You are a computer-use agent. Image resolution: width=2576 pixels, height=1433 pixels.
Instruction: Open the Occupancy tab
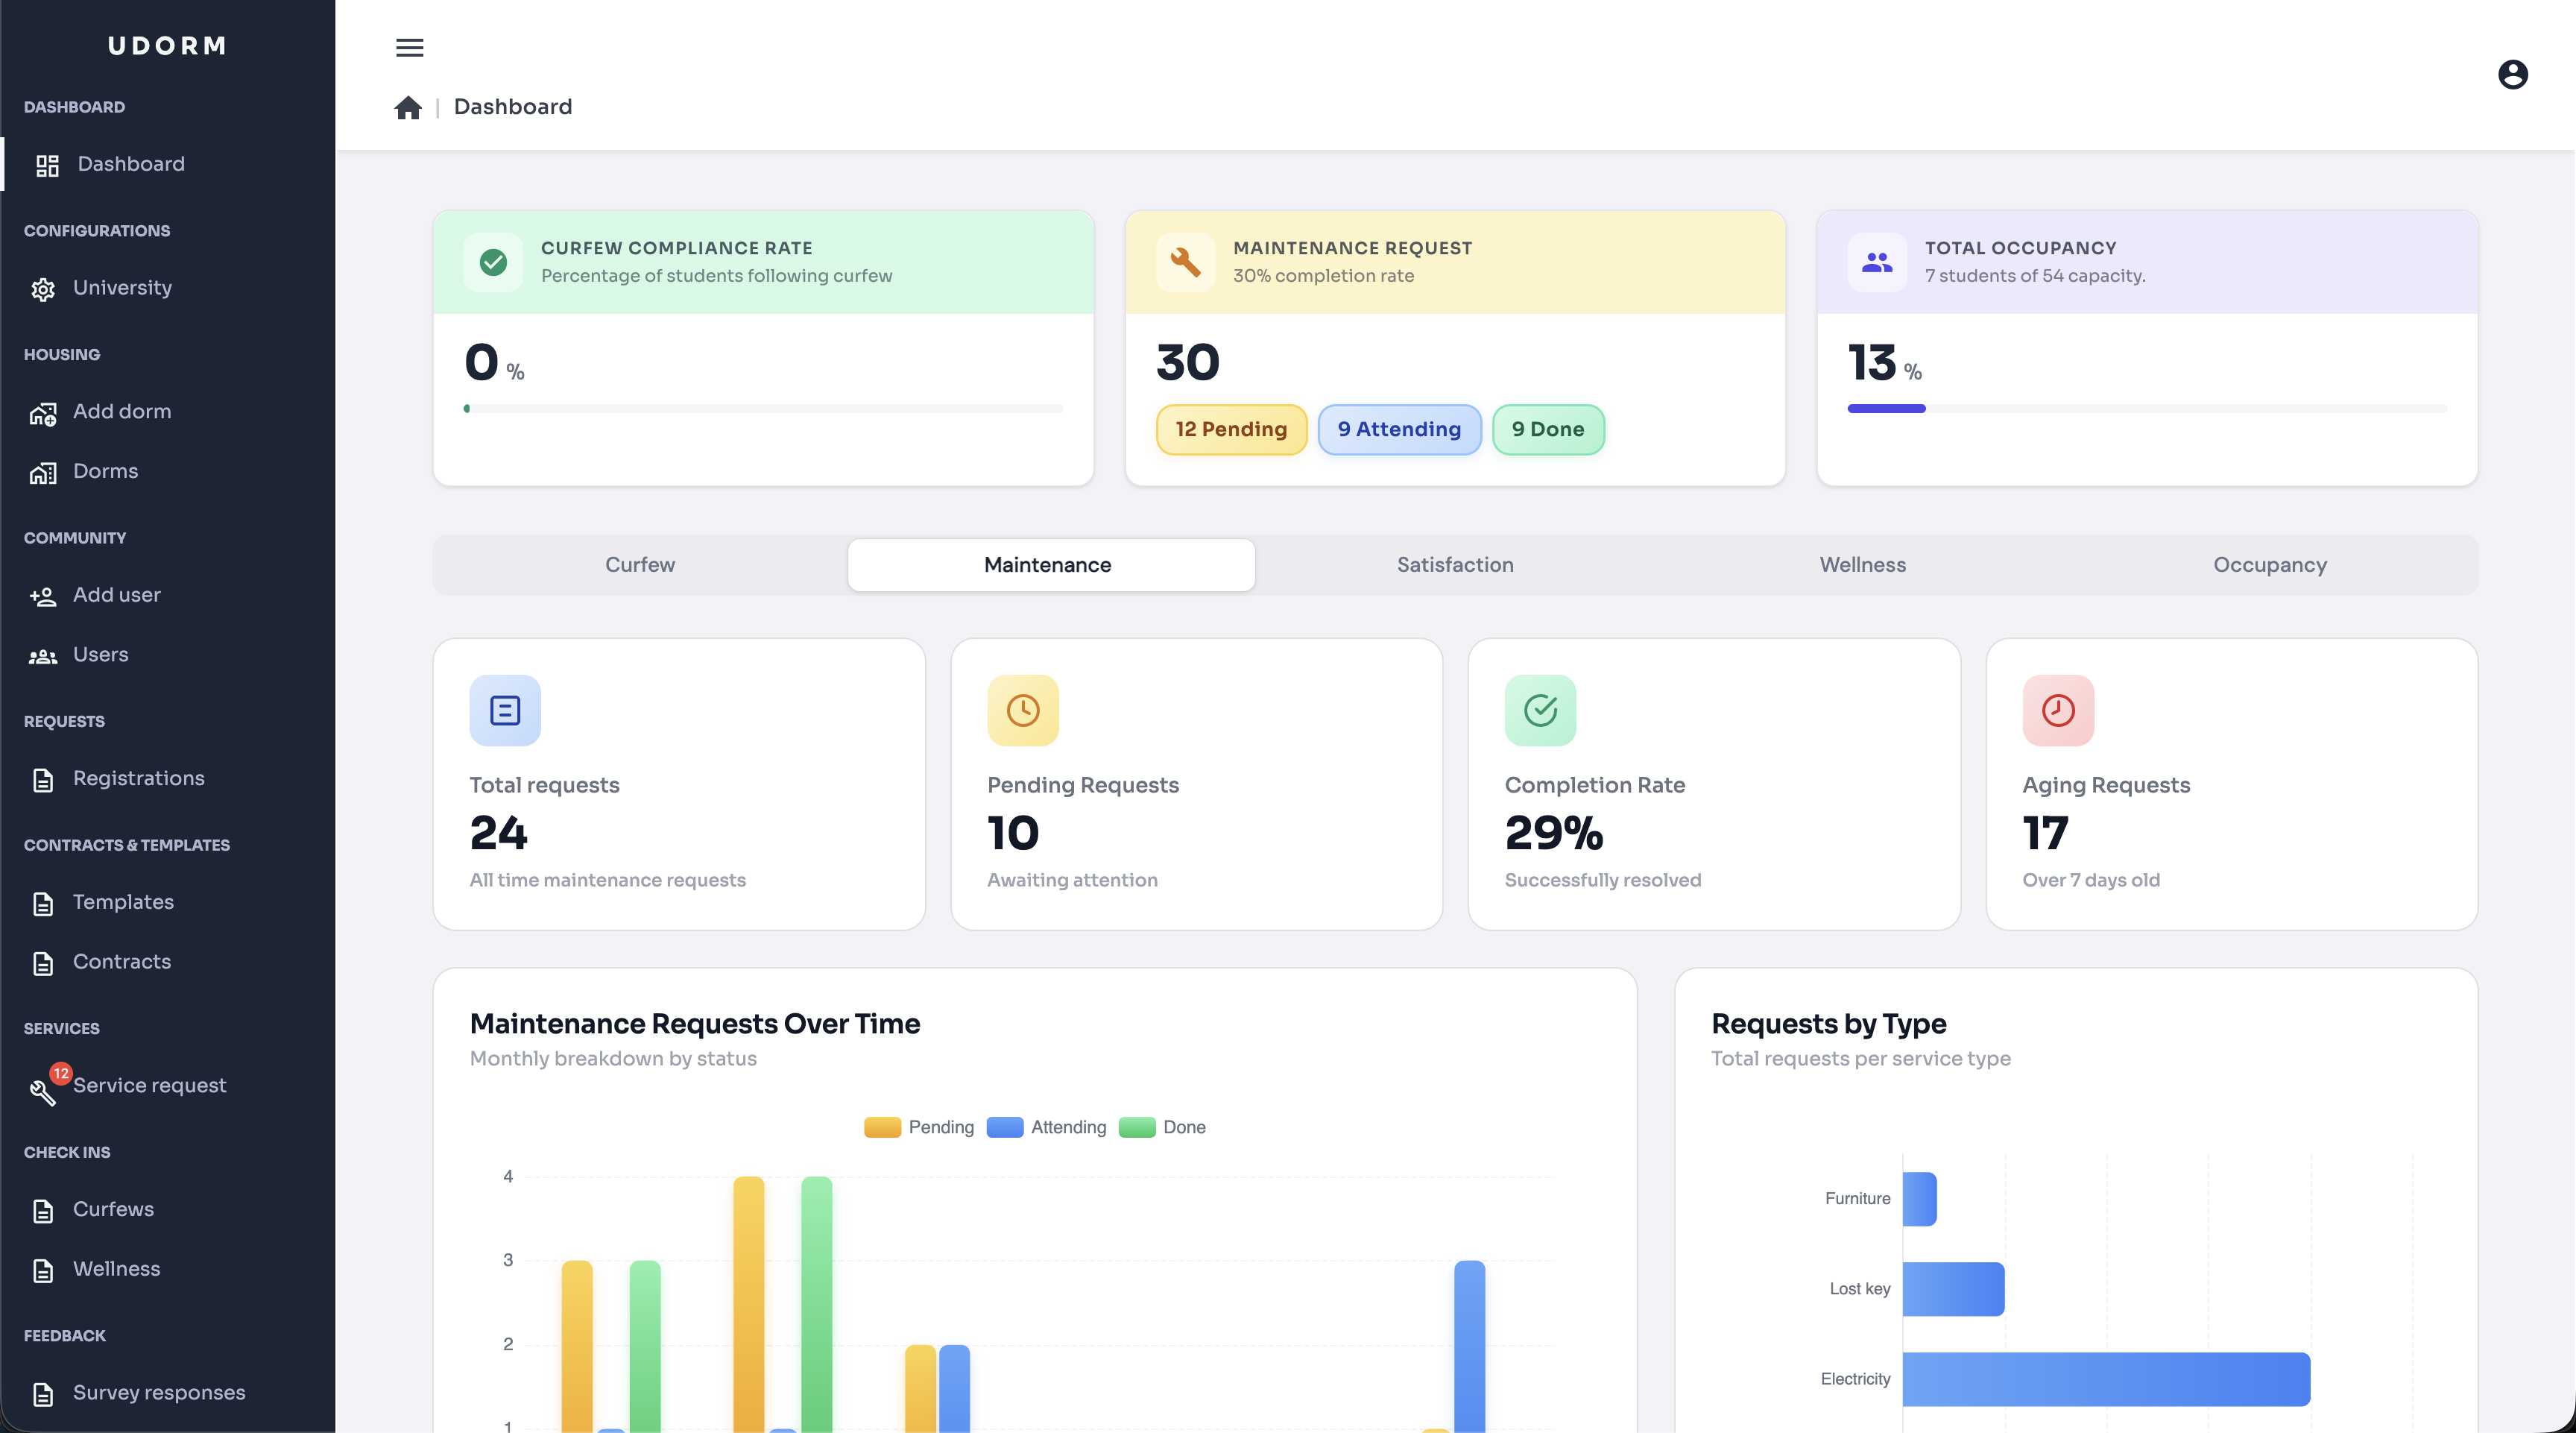(x=2269, y=565)
